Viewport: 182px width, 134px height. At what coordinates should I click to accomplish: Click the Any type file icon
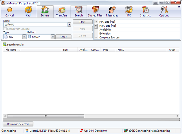pyautogui.click(x=6, y=37)
